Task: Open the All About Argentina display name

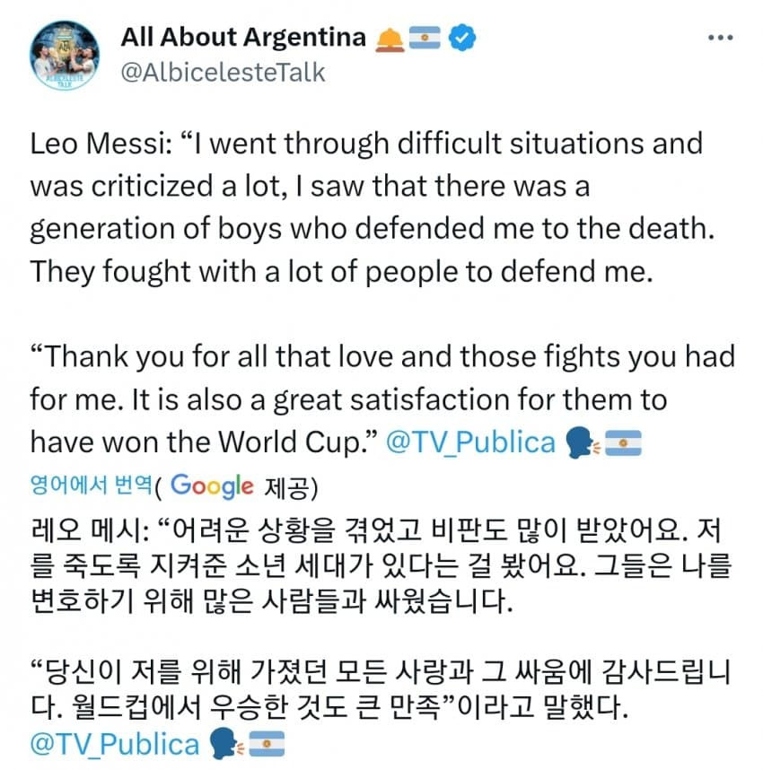Action: [x=243, y=38]
